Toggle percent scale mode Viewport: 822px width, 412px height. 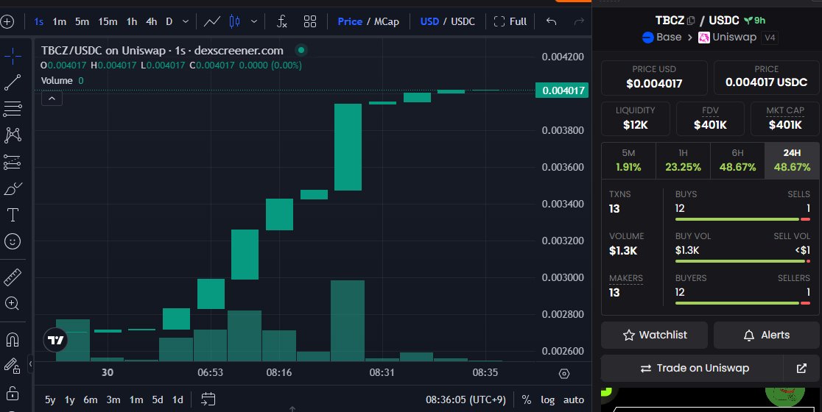tap(527, 399)
